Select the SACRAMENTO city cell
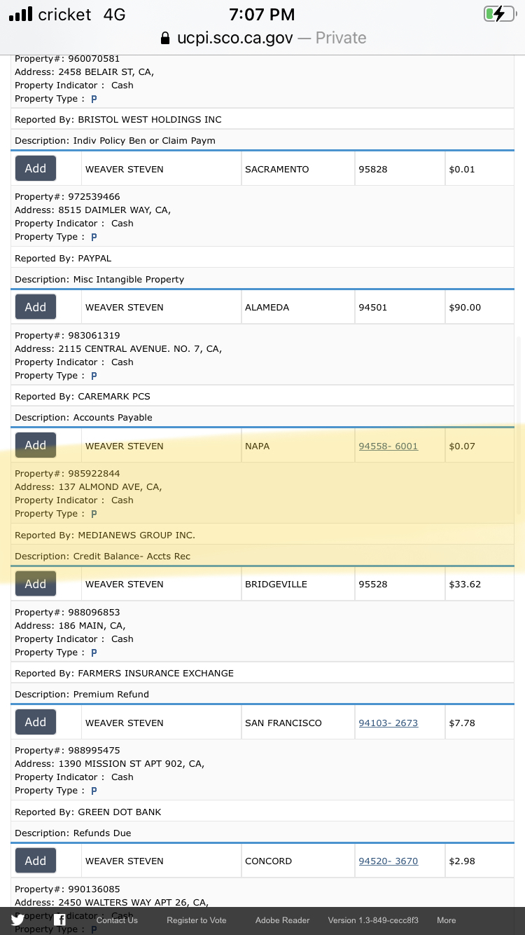The width and height of the screenshot is (525, 935). coord(297,169)
